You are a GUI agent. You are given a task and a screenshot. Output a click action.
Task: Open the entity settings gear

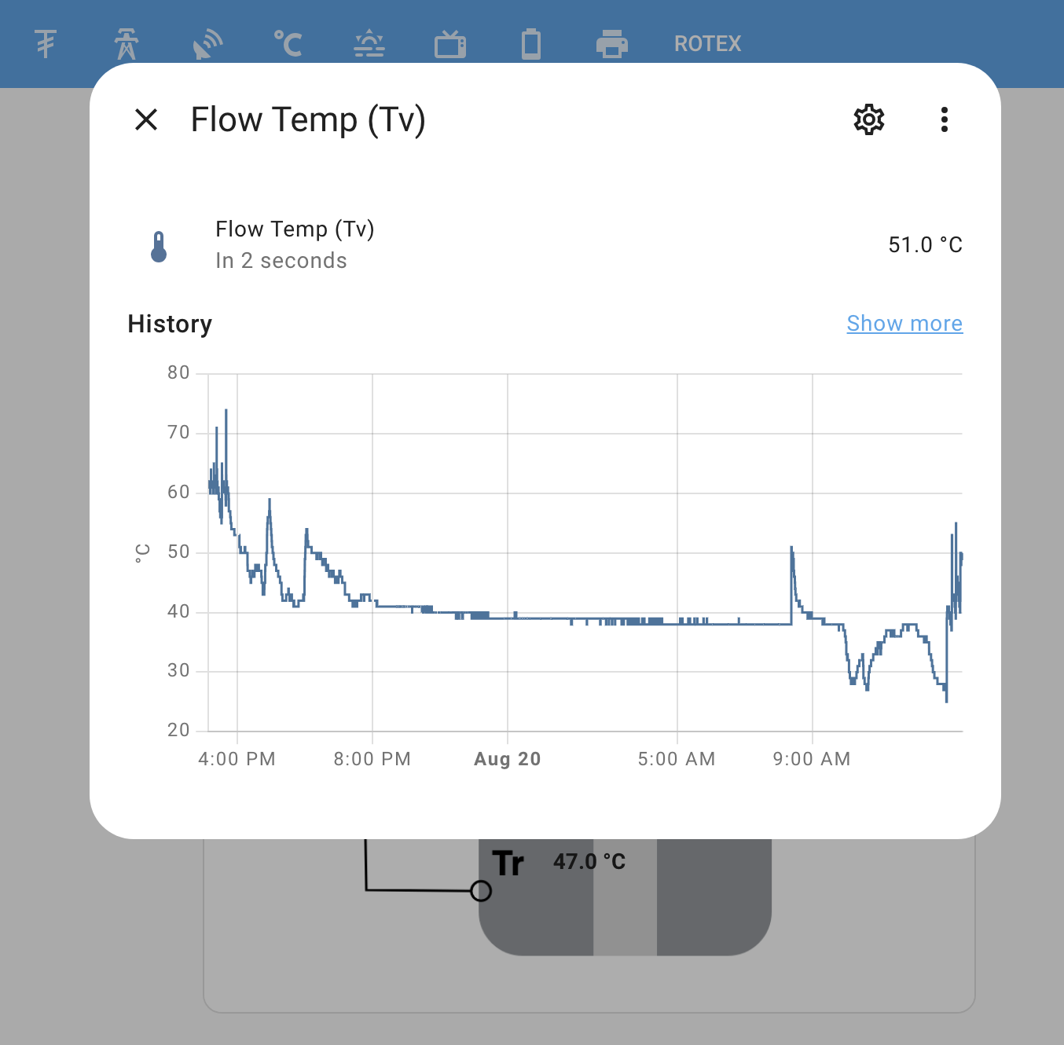tap(868, 119)
